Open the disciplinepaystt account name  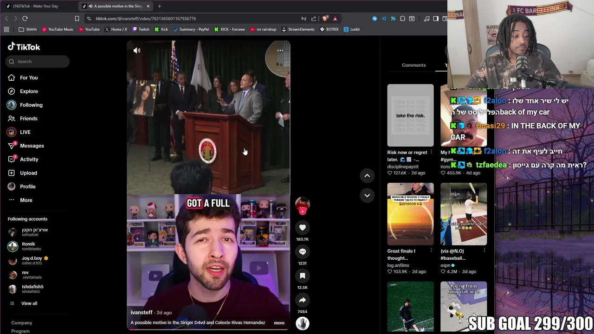point(403,167)
